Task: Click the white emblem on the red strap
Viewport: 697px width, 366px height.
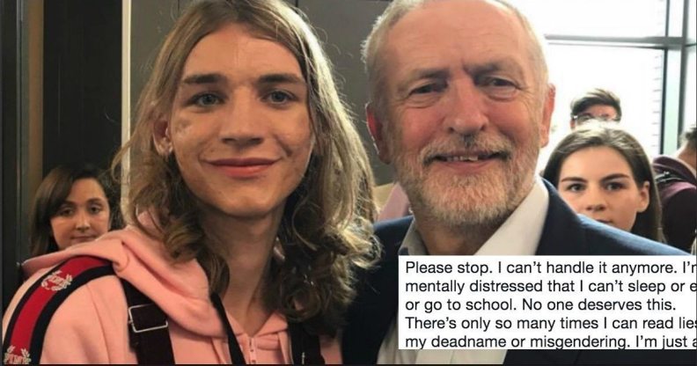Action: coord(57,281)
